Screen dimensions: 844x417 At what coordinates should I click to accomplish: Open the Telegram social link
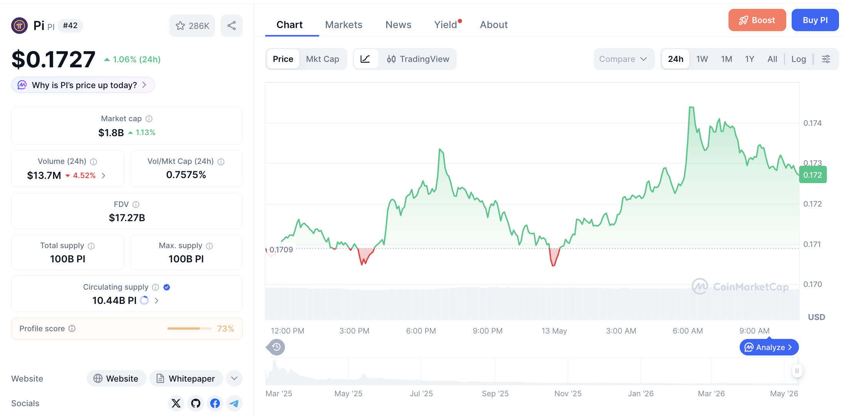(234, 403)
